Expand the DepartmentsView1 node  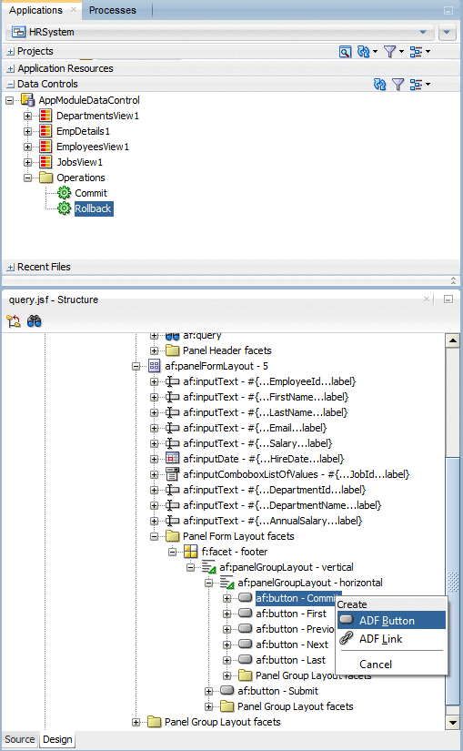tap(27, 116)
